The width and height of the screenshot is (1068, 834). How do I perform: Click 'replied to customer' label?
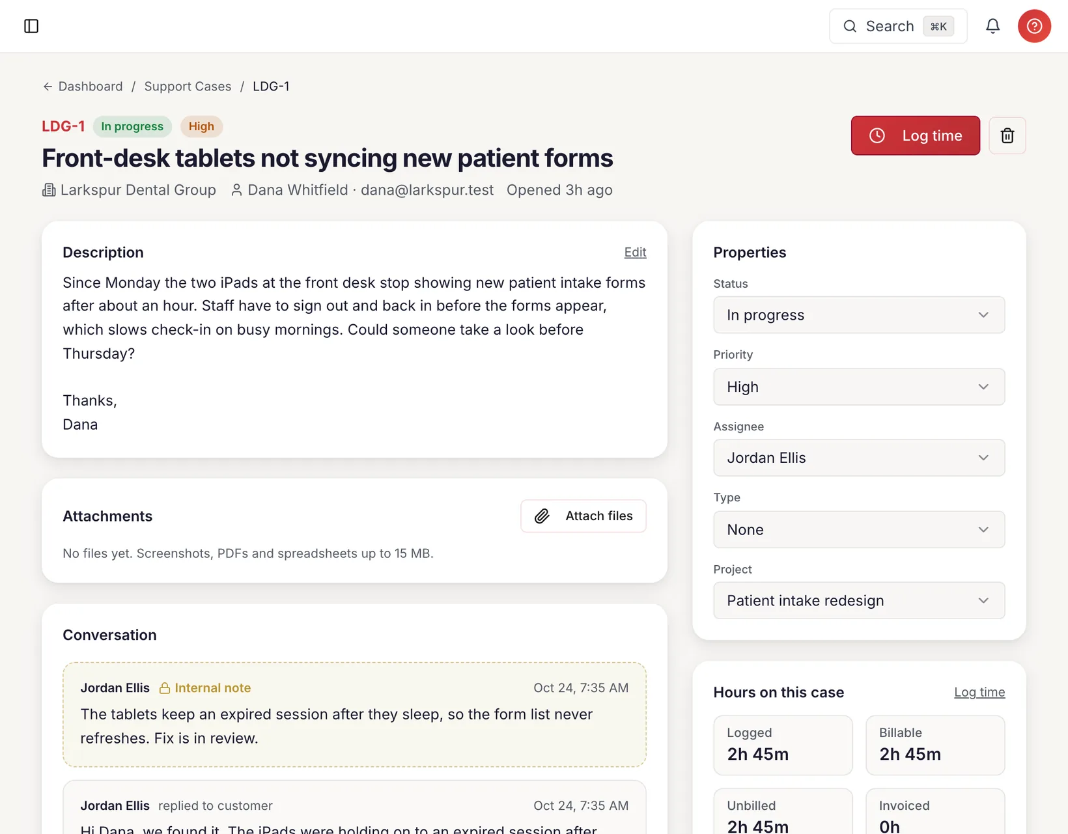pyautogui.click(x=216, y=806)
